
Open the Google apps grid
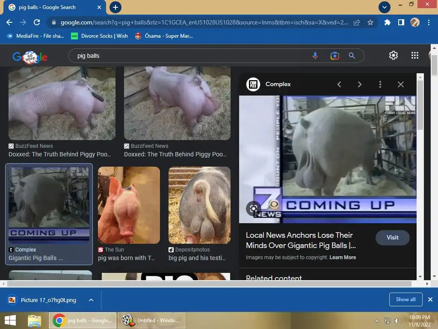tap(415, 55)
